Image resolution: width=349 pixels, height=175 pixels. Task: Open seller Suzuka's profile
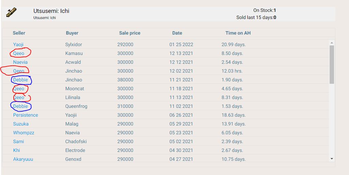click(x=21, y=124)
